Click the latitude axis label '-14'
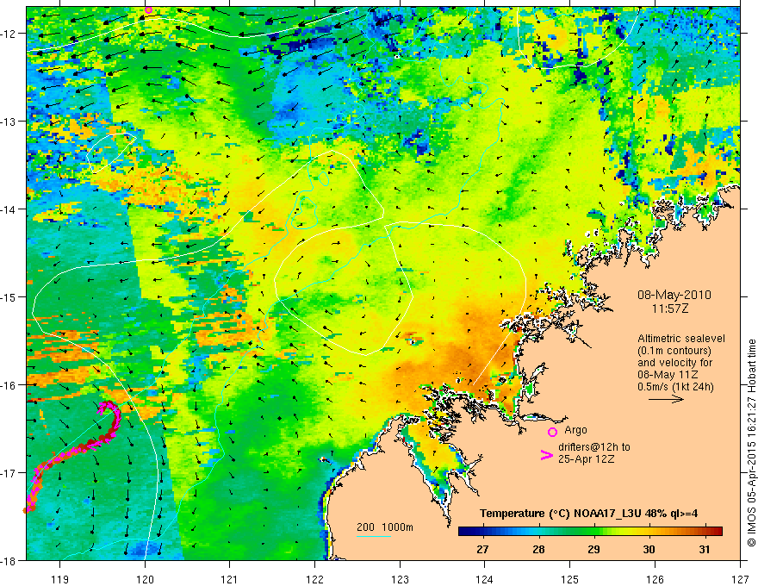This screenshot has height=586, width=758. tap(9, 209)
